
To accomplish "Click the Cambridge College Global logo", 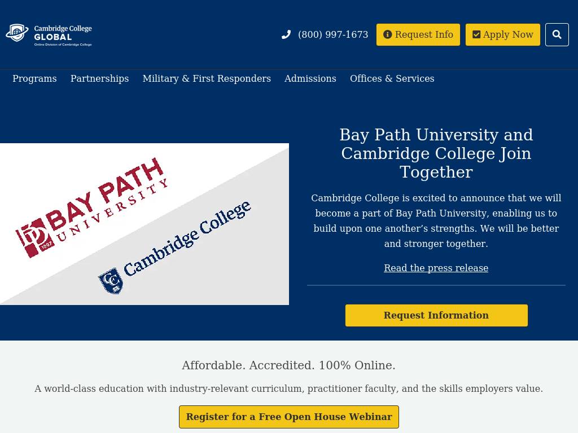I will (x=49, y=34).
